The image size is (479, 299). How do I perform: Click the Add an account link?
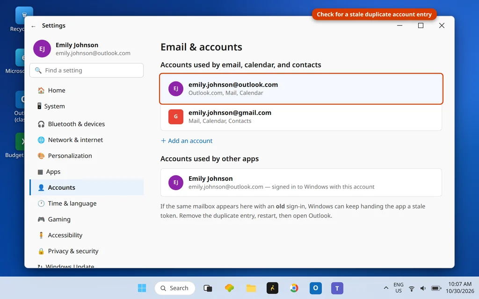click(x=187, y=141)
